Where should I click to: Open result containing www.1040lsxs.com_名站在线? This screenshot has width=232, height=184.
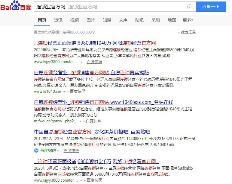click(104, 102)
